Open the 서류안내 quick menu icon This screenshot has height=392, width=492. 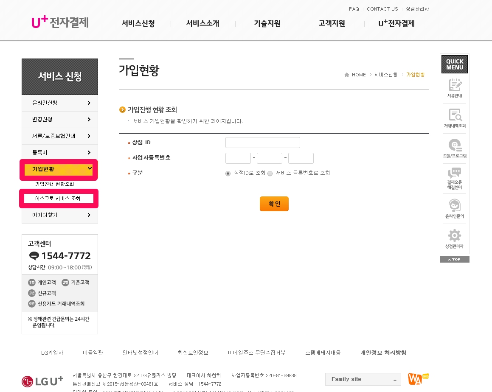click(455, 86)
